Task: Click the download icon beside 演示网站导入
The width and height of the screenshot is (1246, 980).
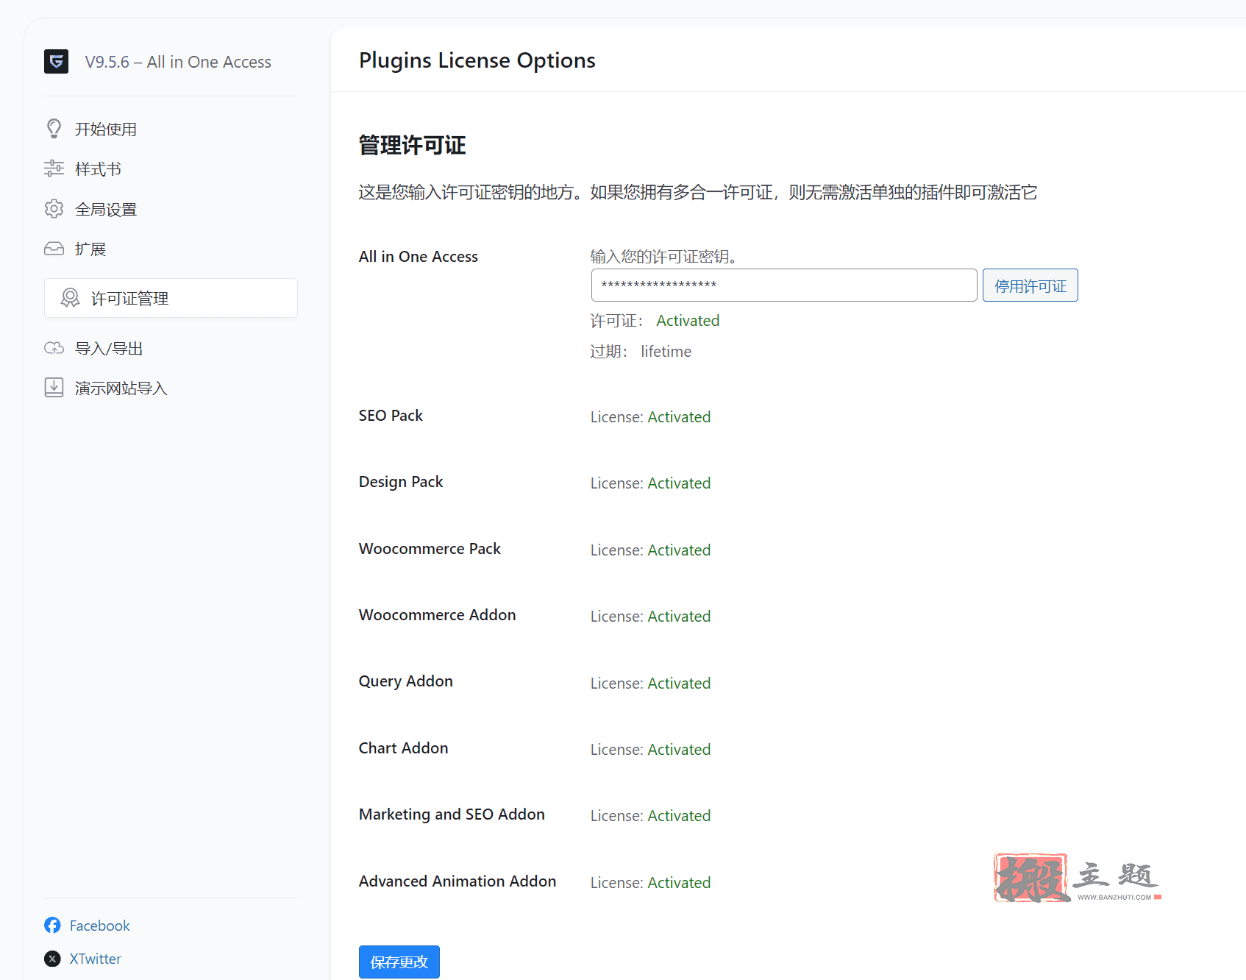Action: (54, 388)
